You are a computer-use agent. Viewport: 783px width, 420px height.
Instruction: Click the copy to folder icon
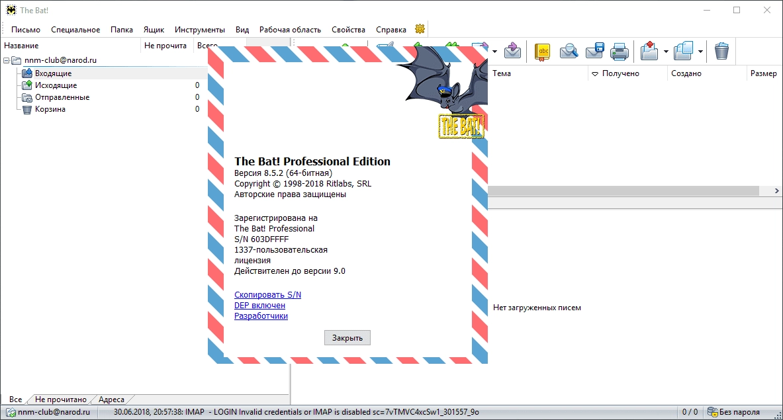point(683,51)
